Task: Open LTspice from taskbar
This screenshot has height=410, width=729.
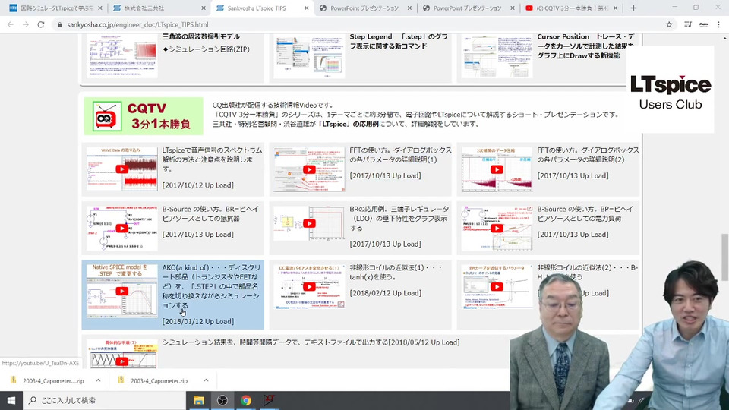Action: click(x=269, y=400)
